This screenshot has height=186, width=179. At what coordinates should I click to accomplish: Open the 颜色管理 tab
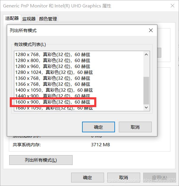(48, 19)
